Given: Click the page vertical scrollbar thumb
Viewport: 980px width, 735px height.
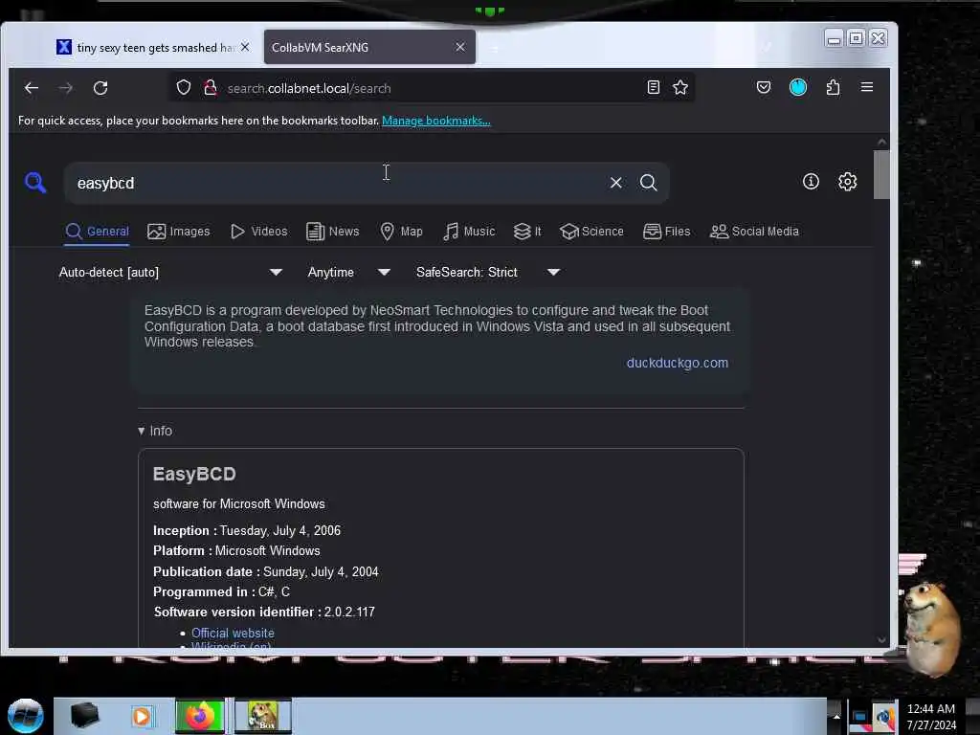Looking at the screenshot, I should [881, 174].
